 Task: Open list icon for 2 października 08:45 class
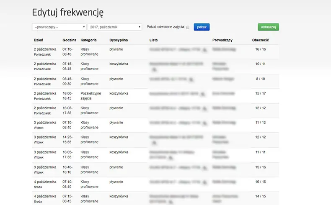(191, 79)
